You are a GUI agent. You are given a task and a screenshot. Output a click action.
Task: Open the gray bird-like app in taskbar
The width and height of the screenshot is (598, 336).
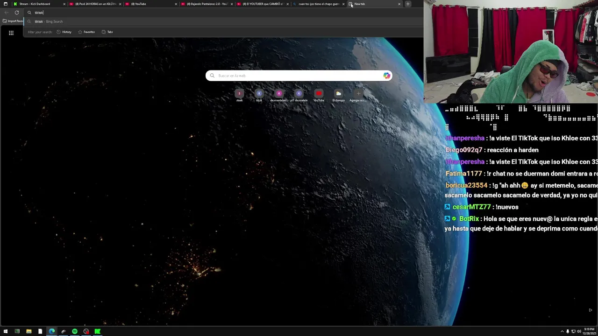click(63, 331)
